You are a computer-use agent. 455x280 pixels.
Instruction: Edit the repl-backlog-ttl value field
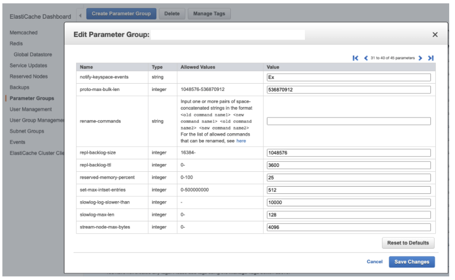349,165
